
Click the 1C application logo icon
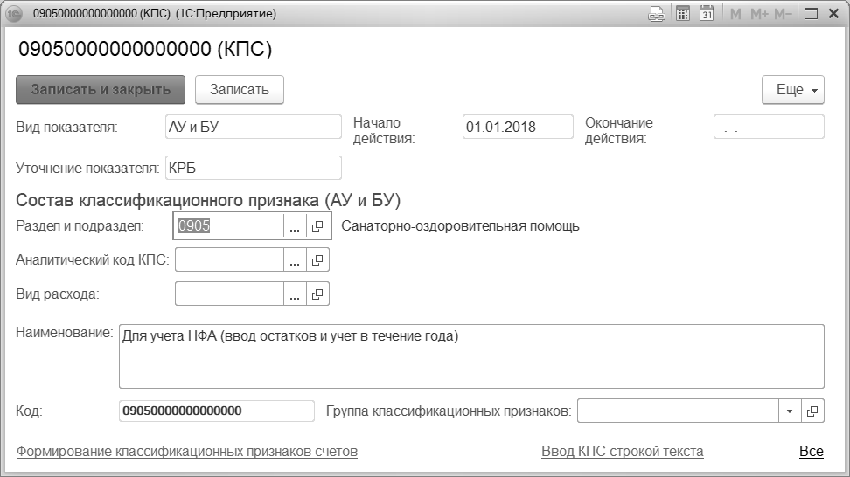(13, 14)
